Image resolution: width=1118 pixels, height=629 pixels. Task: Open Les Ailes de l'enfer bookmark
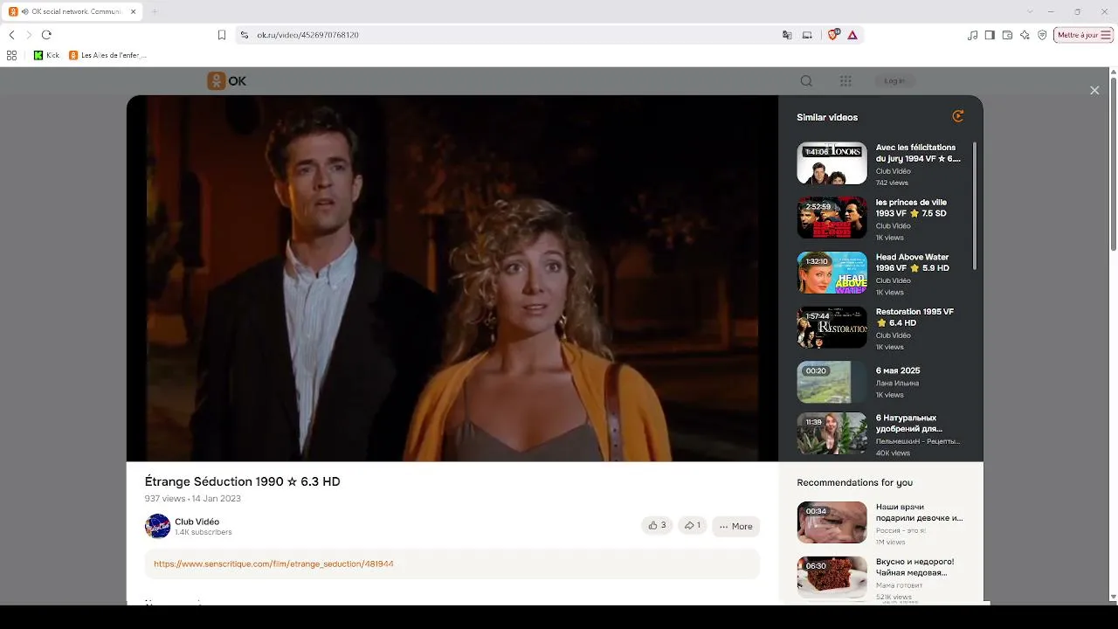(107, 55)
